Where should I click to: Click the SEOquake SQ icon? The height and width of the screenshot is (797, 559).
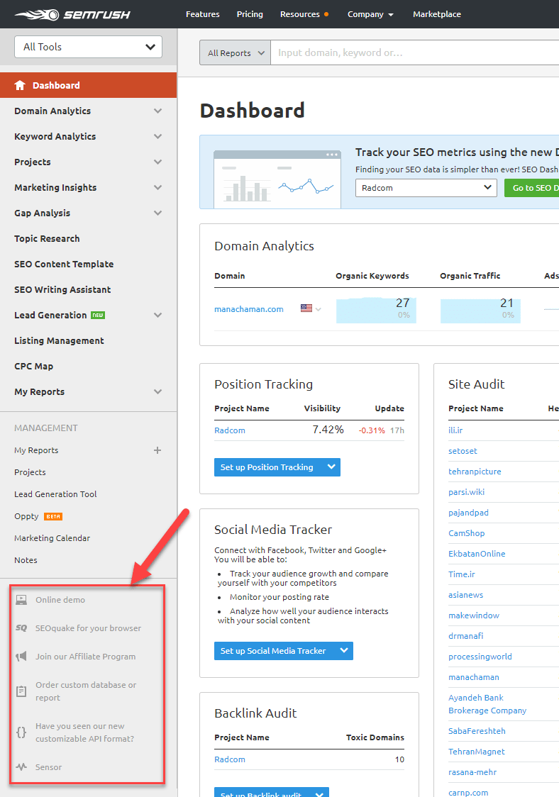click(21, 628)
